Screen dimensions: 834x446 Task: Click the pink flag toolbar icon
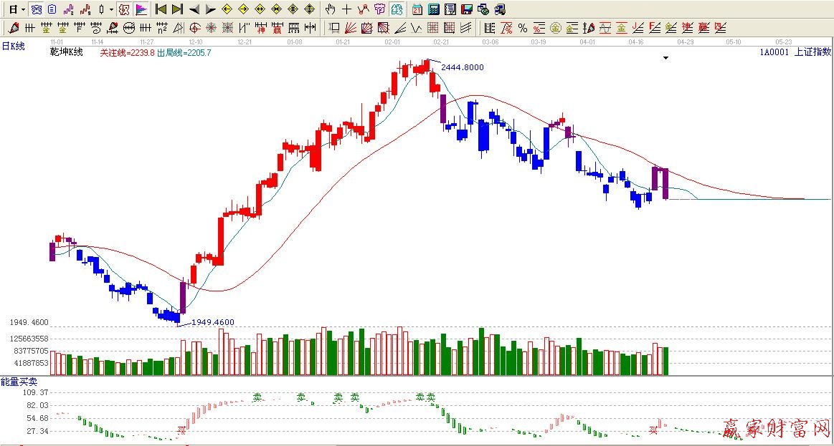coord(141,9)
